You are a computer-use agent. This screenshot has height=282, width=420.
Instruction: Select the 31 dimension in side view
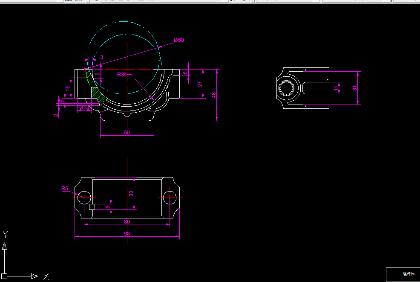pyautogui.click(x=355, y=88)
